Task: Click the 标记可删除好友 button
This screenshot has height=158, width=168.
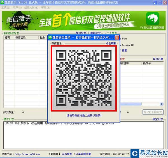Action: pyautogui.click(x=153, y=112)
